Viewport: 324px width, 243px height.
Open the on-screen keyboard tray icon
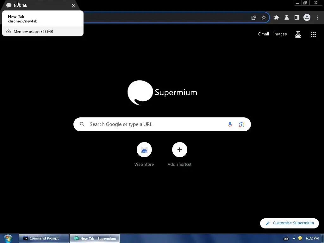pyautogui.click(x=286, y=239)
